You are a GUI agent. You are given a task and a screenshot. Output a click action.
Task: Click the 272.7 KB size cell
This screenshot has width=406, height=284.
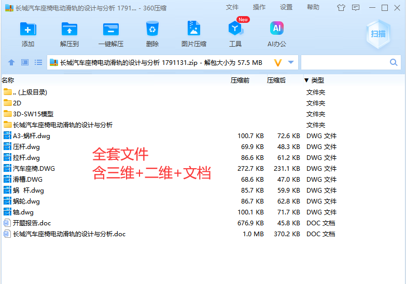[x=250, y=169]
